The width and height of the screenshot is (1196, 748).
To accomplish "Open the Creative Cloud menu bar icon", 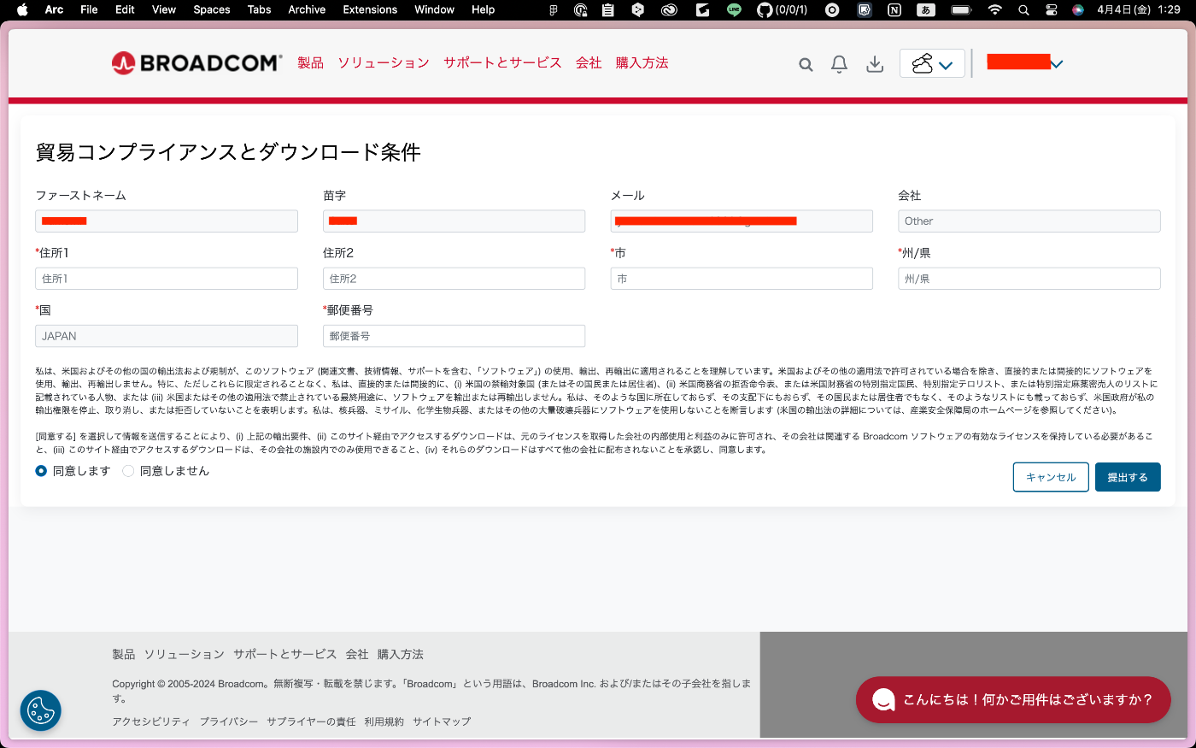I will coord(669,9).
